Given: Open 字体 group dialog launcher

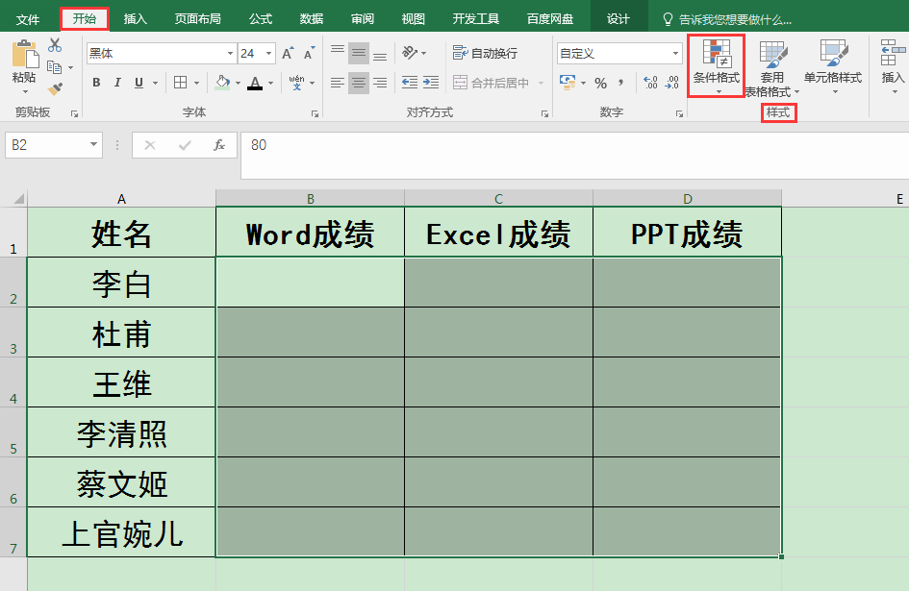Looking at the screenshot, I should [315, 114].
